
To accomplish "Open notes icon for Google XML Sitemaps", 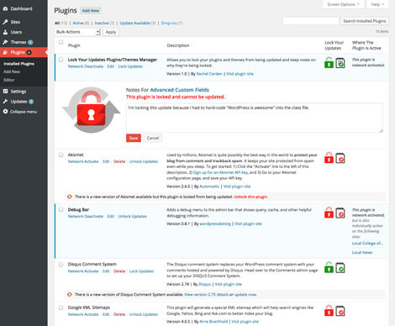I will pos(340,311).
